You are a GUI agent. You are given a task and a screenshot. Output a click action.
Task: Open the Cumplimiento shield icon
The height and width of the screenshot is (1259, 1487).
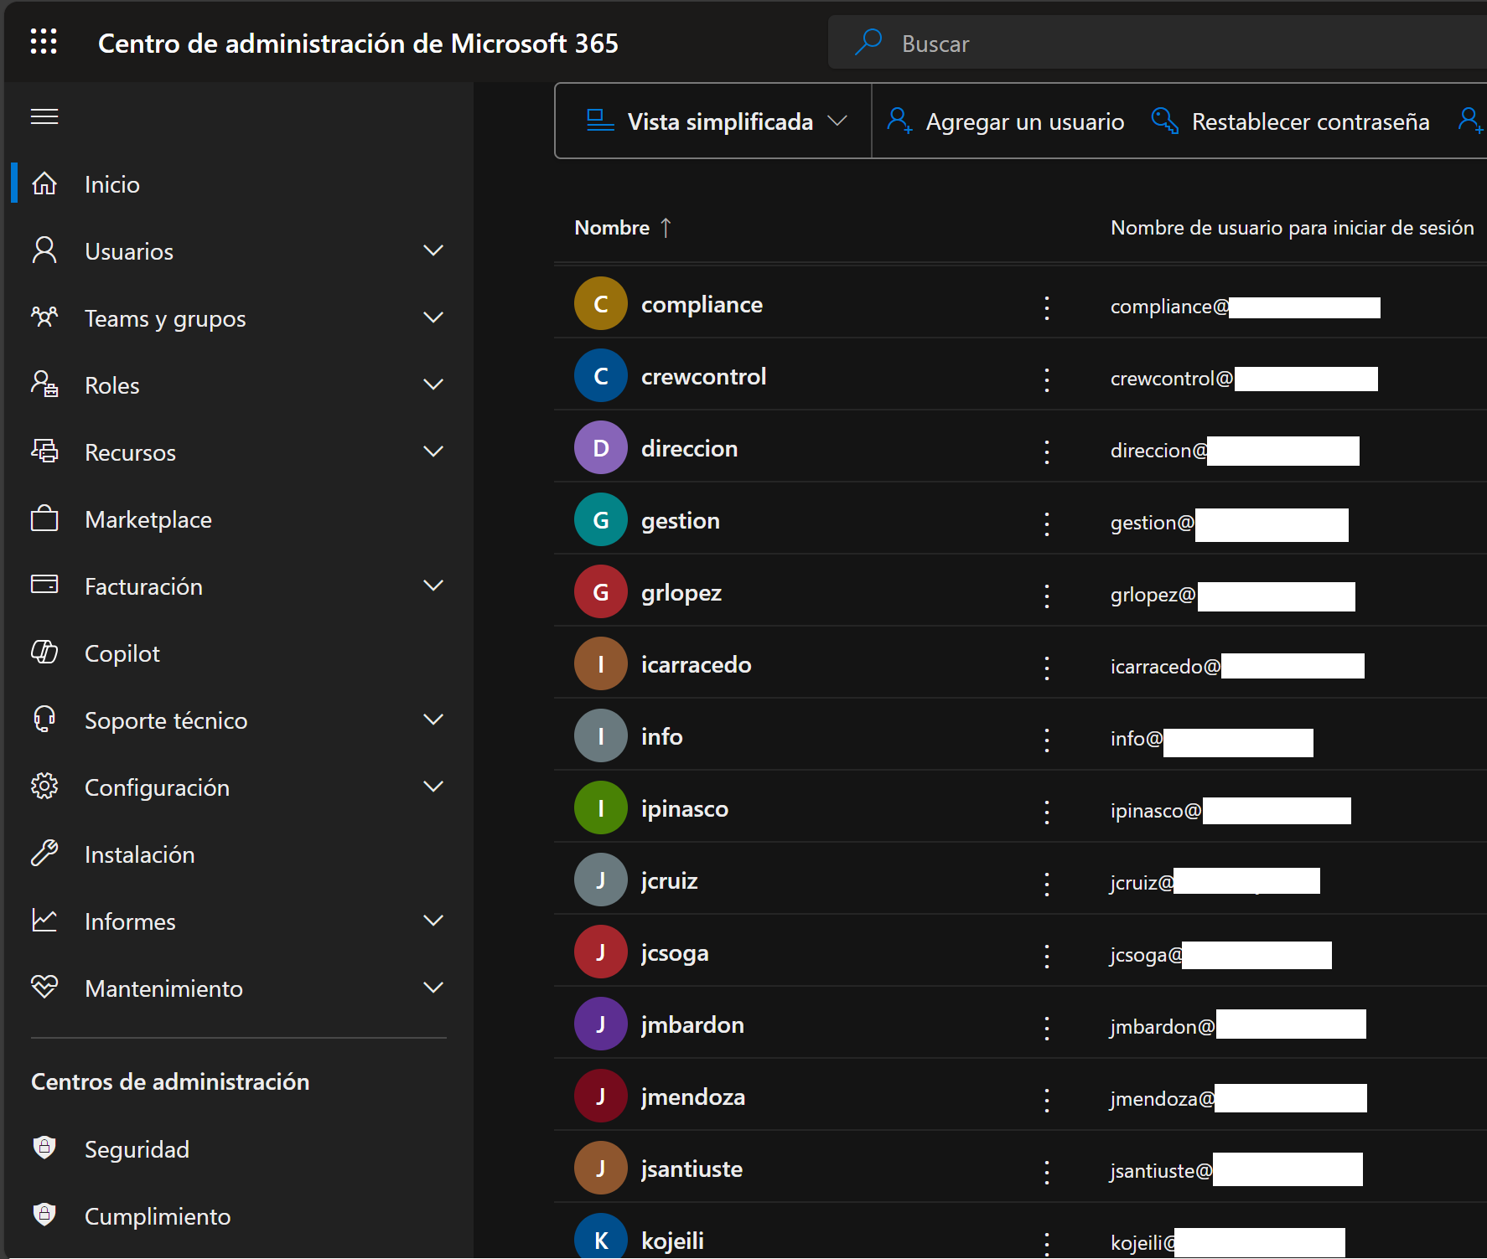point(44,1215)
